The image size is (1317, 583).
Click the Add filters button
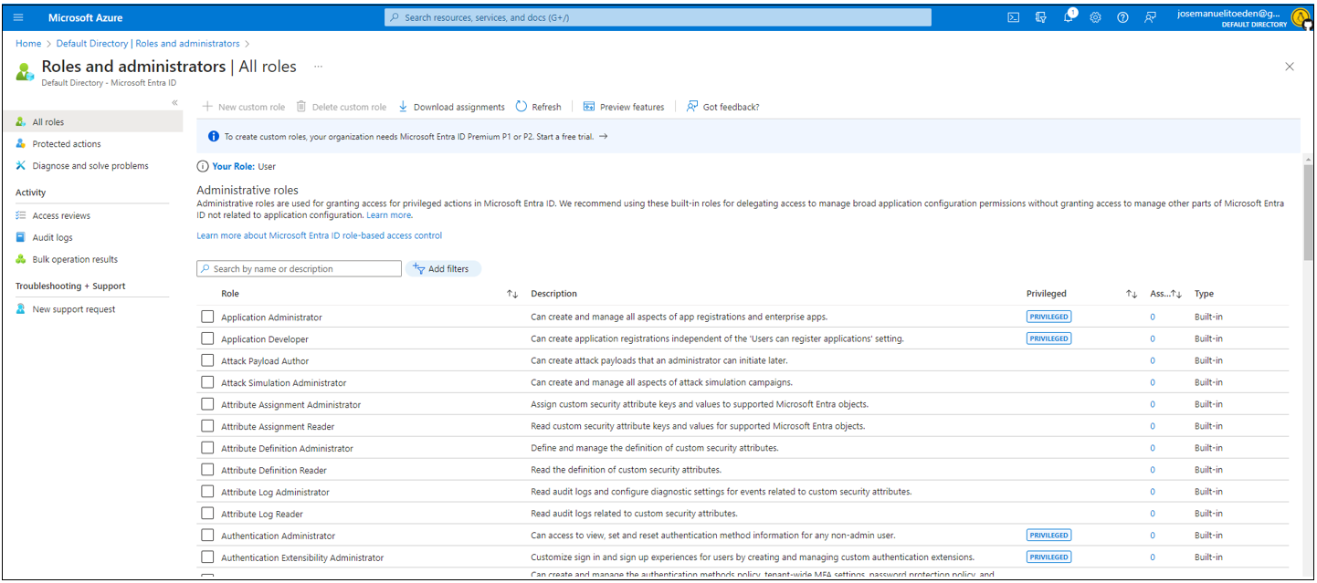click(443, 269)
